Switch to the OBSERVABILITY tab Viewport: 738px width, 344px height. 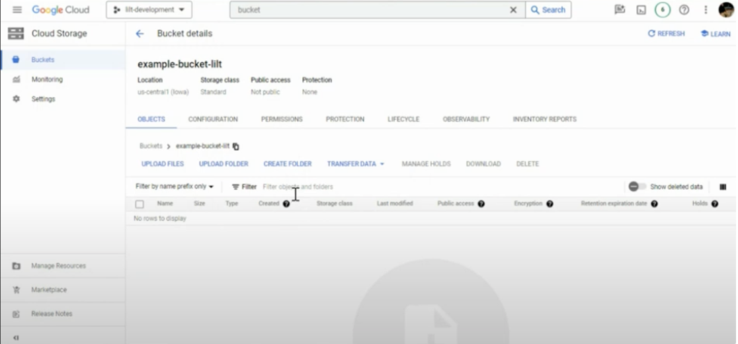[466, 120]
